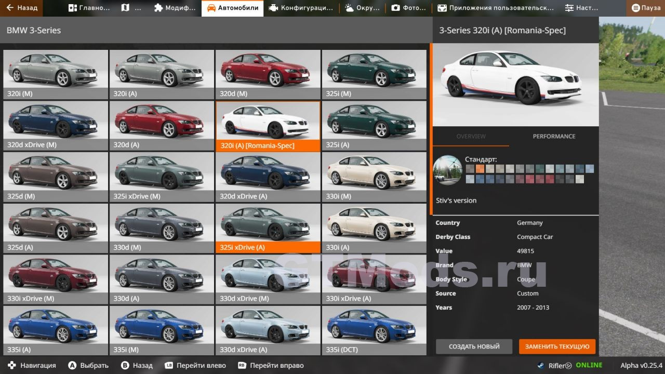The height and width of the screenshot is (374, 665).
Task: Open the Окружение weather tab
Action: 362,8
